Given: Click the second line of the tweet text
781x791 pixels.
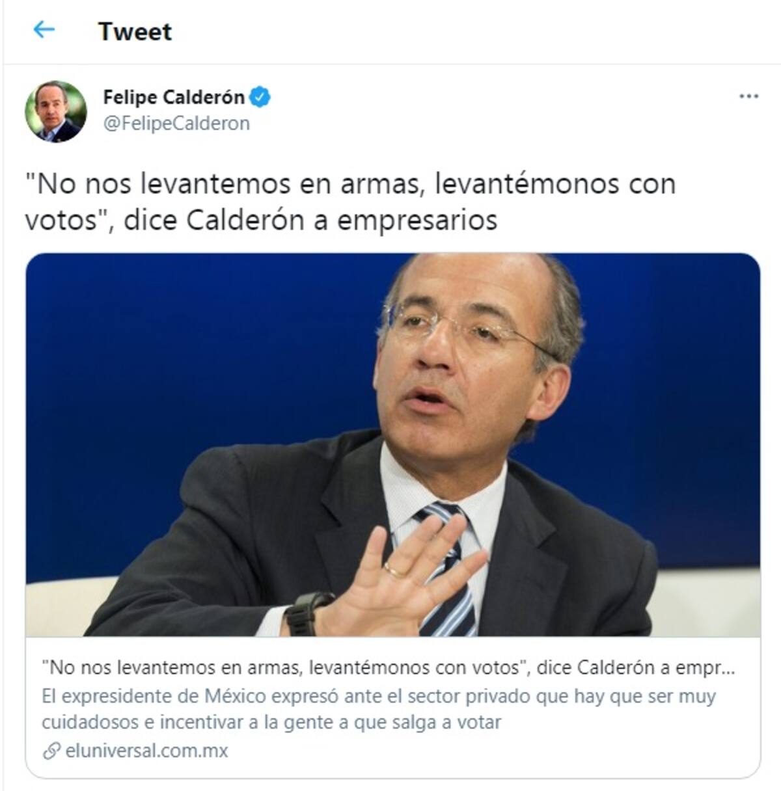Looking at the screenshot, I should [x=261, y=221].
